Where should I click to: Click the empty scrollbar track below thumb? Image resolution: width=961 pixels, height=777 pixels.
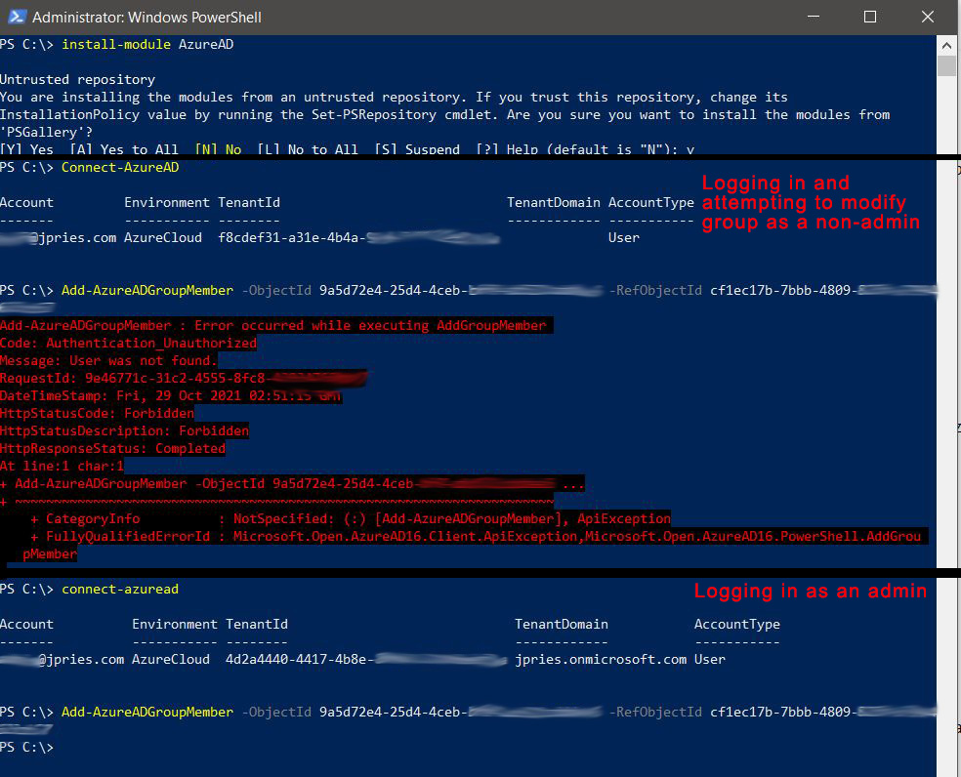(946, 390)
